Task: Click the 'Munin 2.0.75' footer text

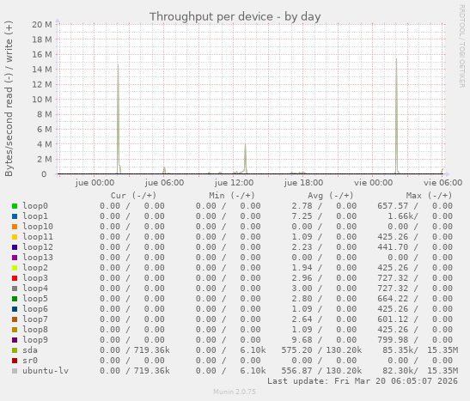Action: pyautogui.click(x=235, y=392)
